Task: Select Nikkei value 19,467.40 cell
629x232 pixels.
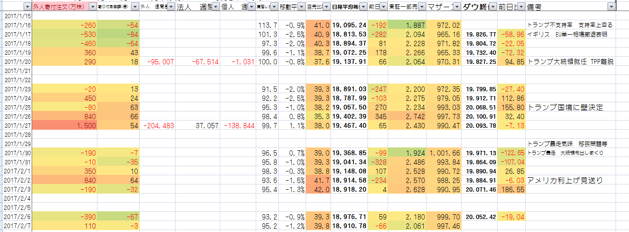Action: pyautogui.click(x=349, y=125)
